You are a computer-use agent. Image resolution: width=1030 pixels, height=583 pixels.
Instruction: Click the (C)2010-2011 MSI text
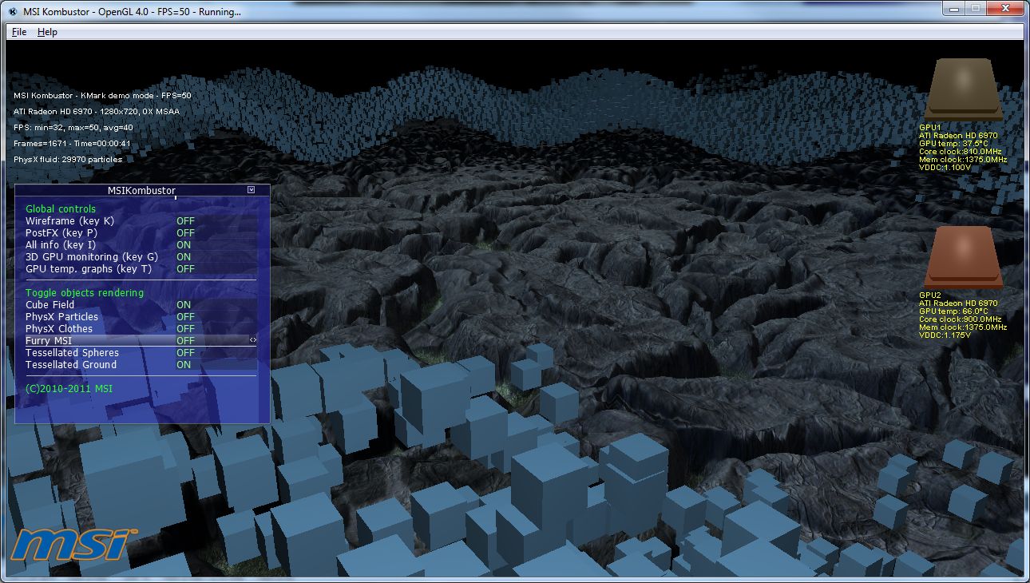pyautogui.click(x=69, y=389)
